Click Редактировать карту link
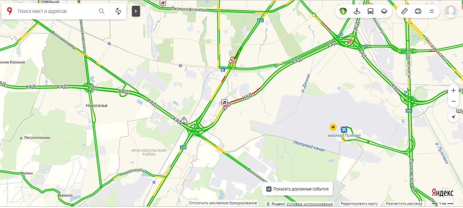The image size is (463, 208). click(359, 204)
